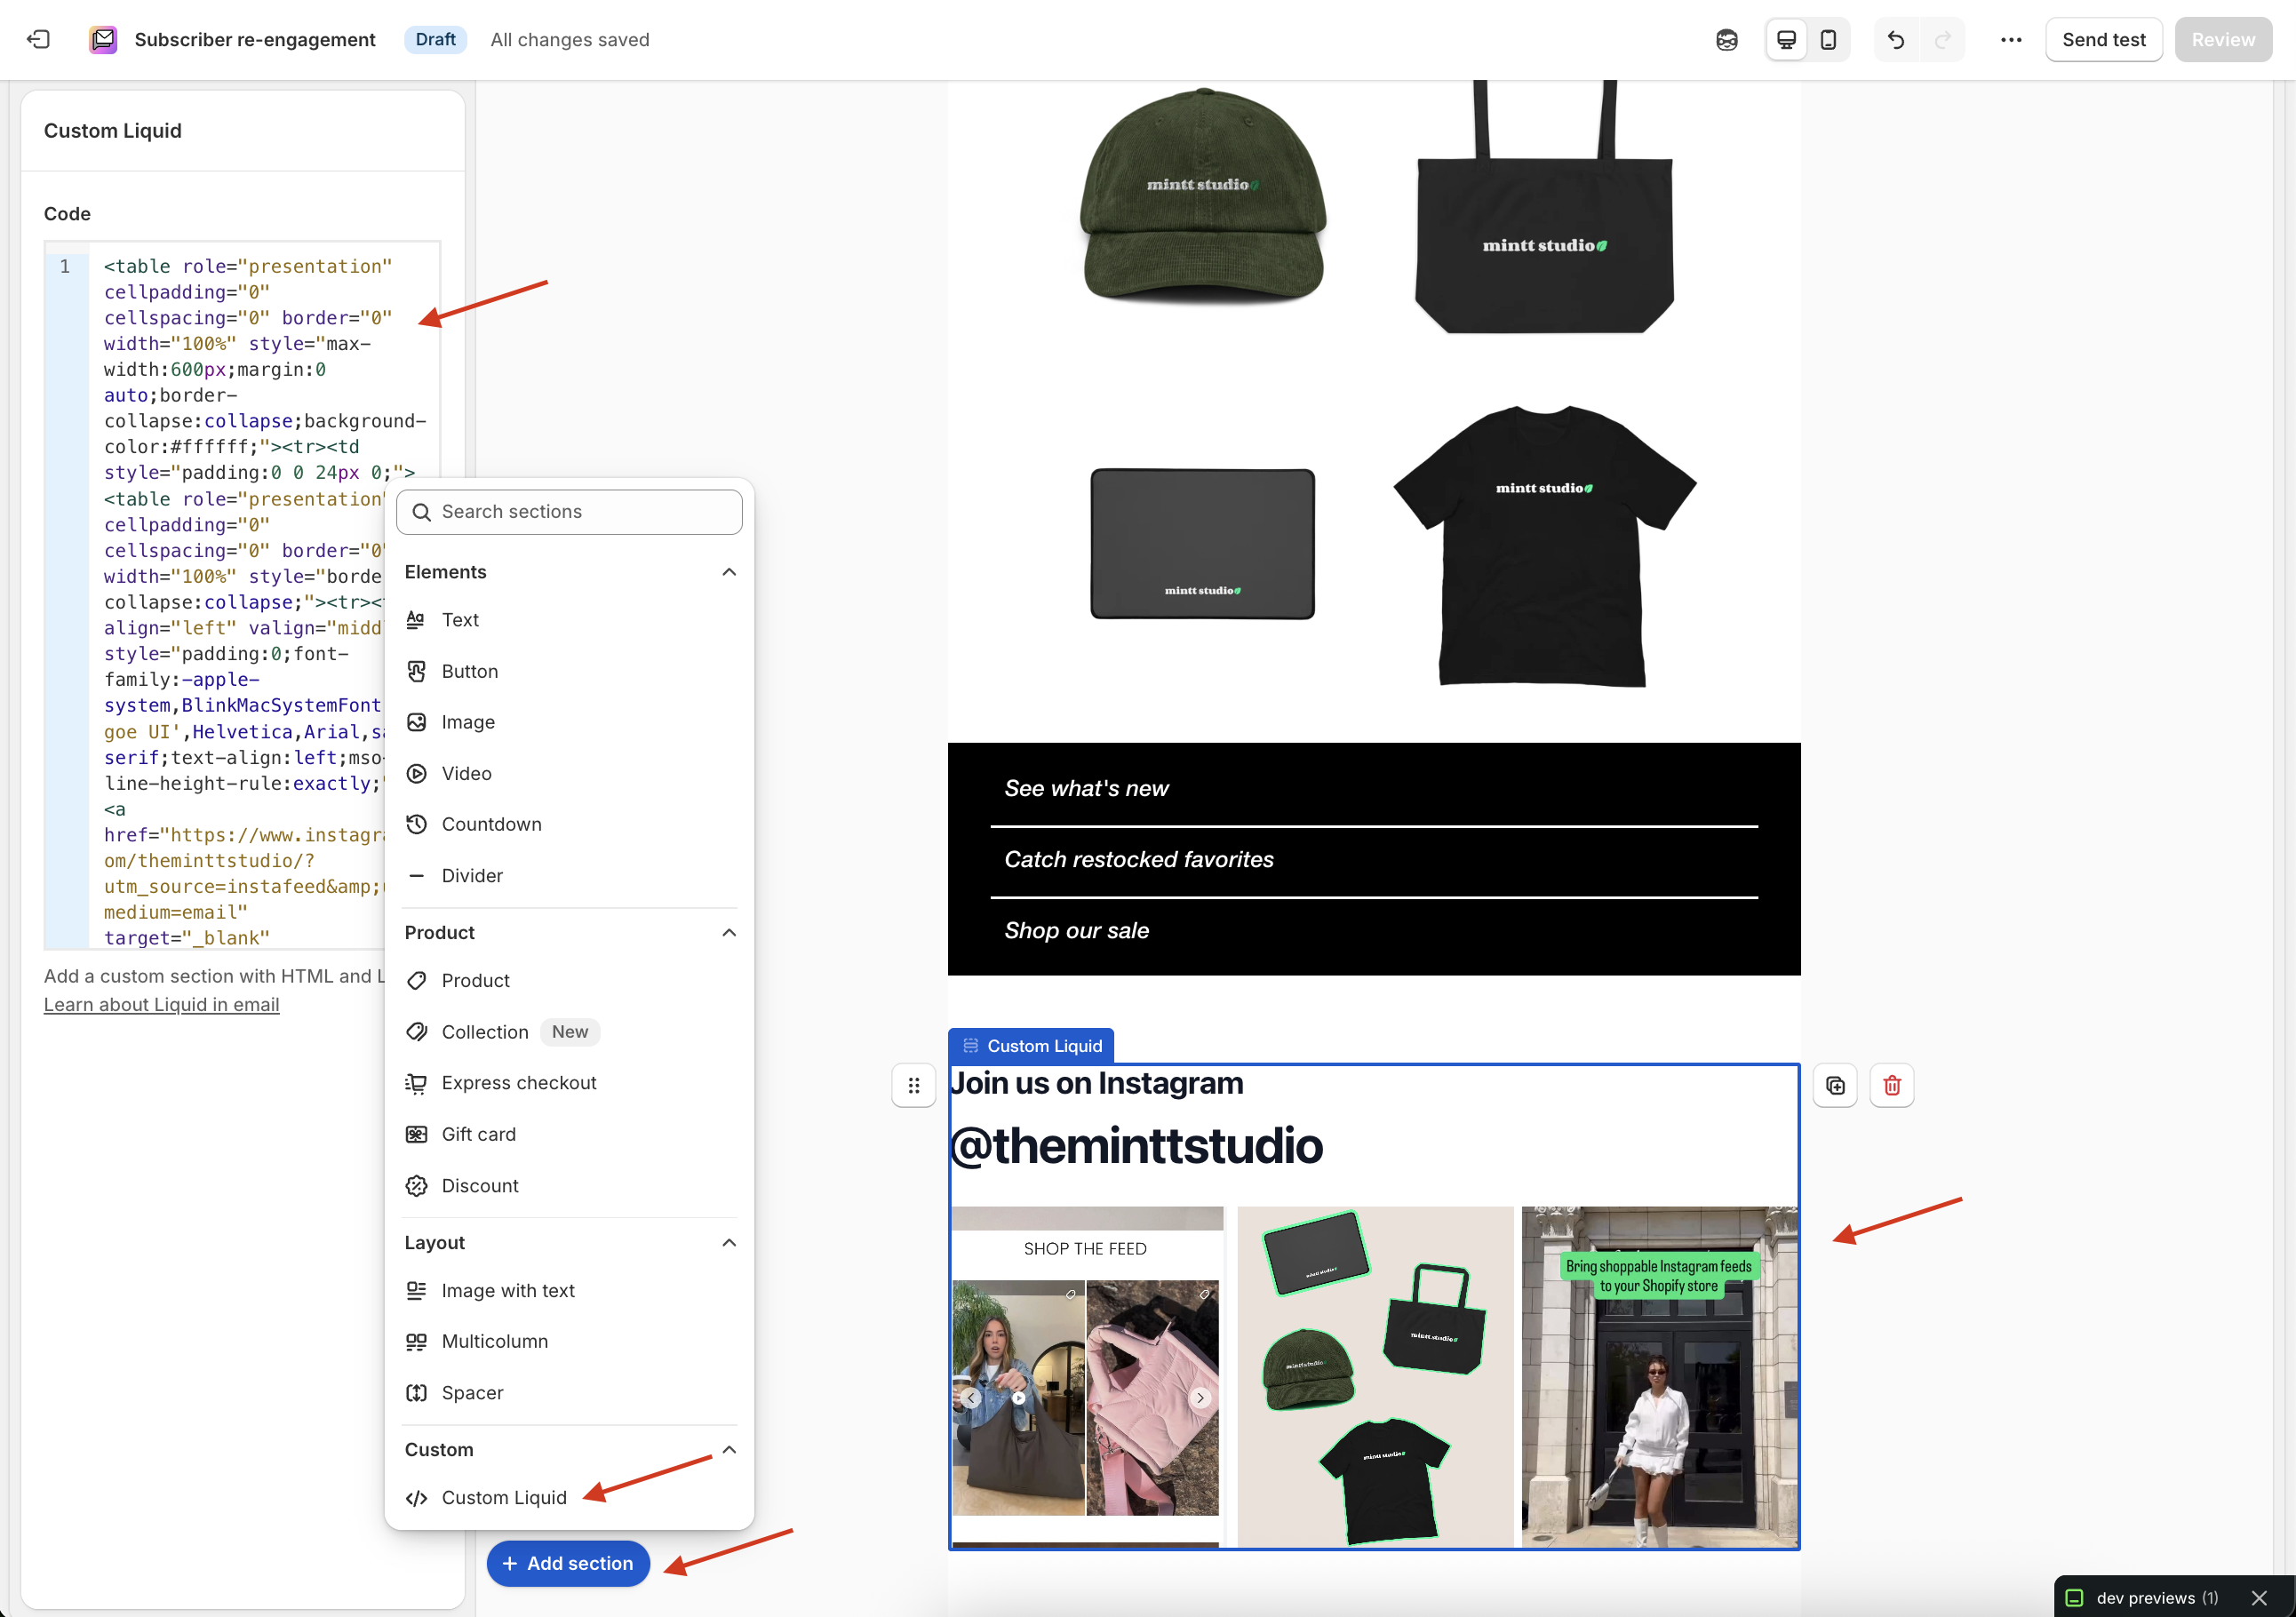Open the more actions ellipsis menu
This screenshot has height=1617, width=2296.
[2011, 40]
